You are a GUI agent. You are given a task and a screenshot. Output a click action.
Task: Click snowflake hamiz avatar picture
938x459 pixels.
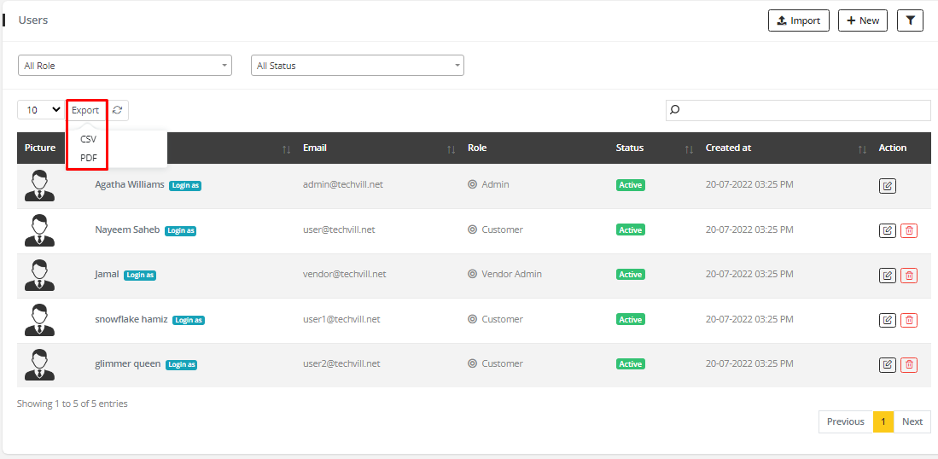tap(39, 320)
